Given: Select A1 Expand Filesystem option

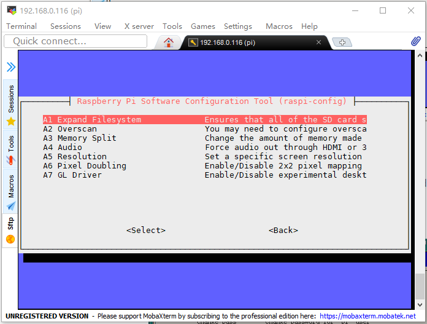Looking at the screenshot, I should coord(205,119).
